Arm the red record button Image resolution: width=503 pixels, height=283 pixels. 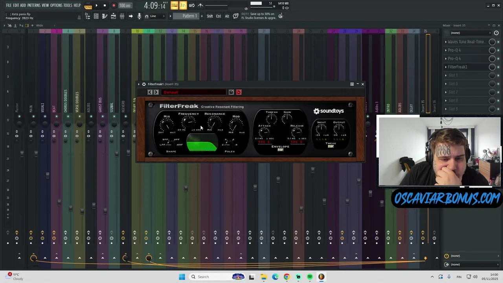pos(114,6)
